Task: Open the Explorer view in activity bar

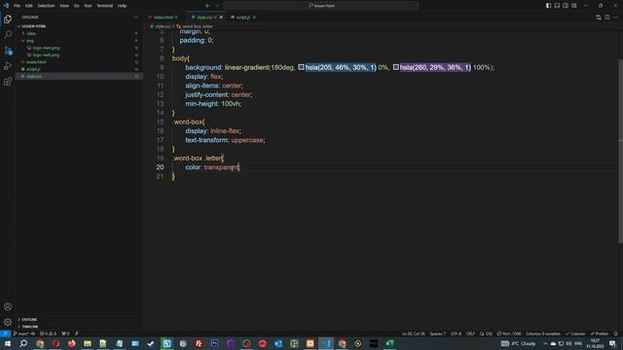Action: click(8, 19)
